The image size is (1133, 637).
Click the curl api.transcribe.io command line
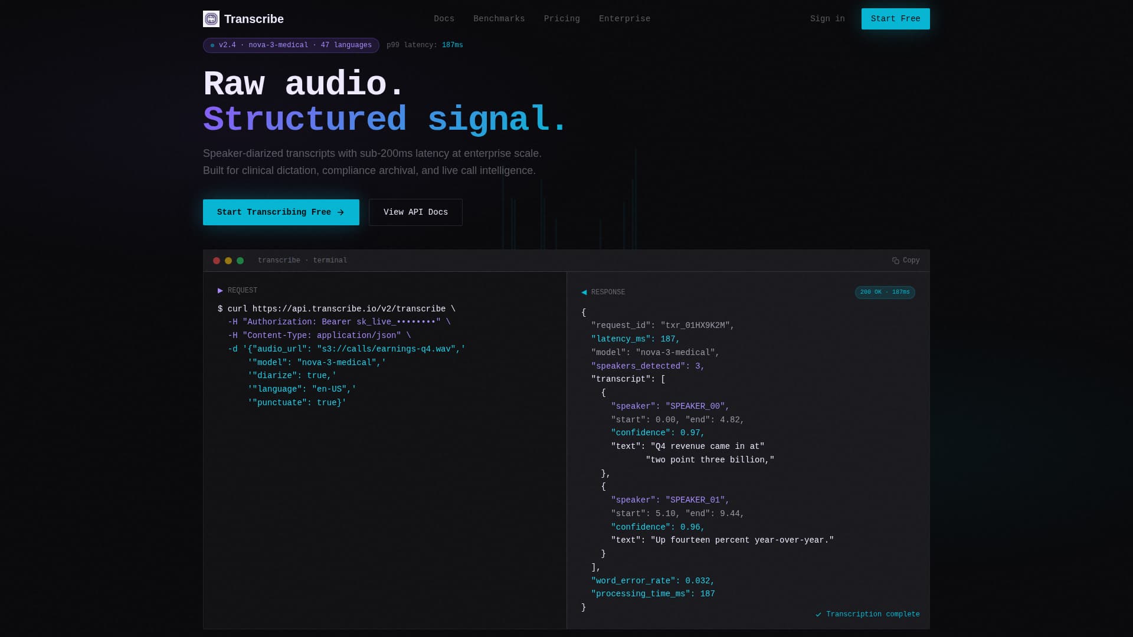[x=336, y=309]
